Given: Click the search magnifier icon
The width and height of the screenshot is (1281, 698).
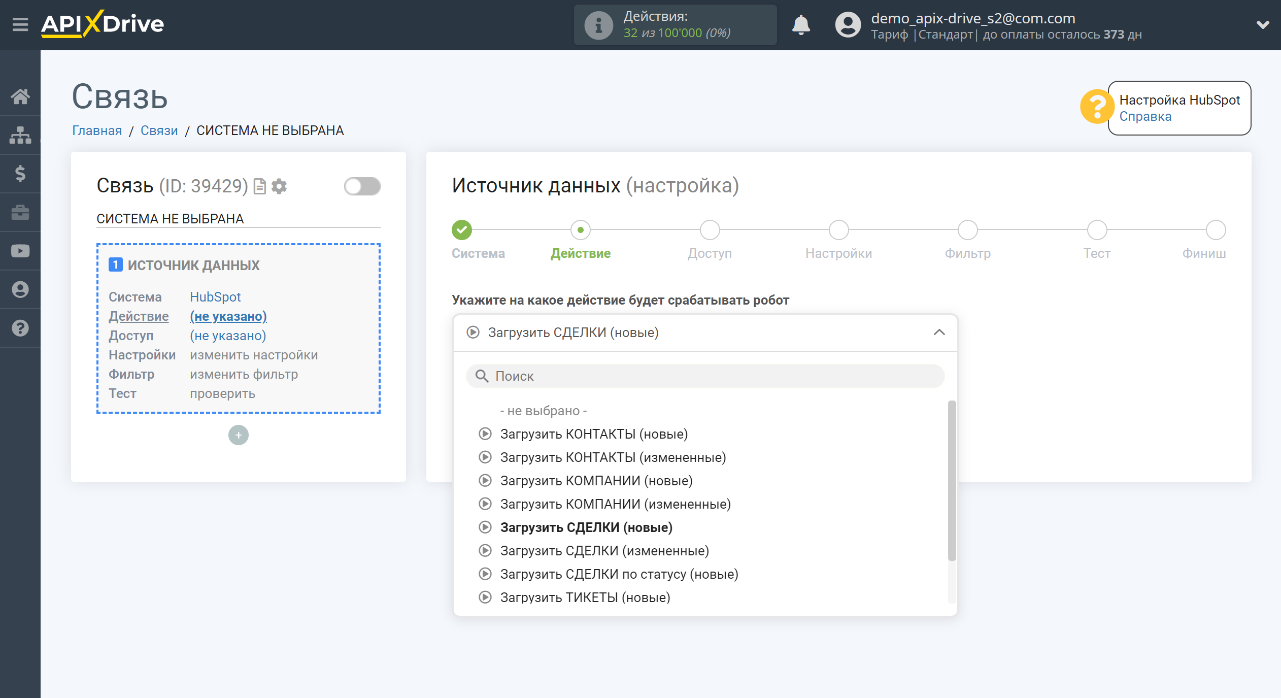Looking at the screenshot, I should pyautogui.click(x=481, y=376).
